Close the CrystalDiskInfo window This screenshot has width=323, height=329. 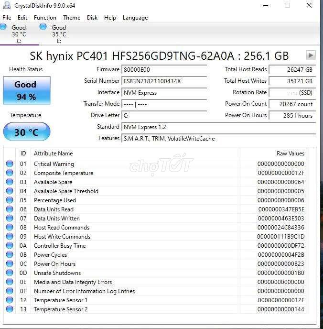click(x=309, y=5)
